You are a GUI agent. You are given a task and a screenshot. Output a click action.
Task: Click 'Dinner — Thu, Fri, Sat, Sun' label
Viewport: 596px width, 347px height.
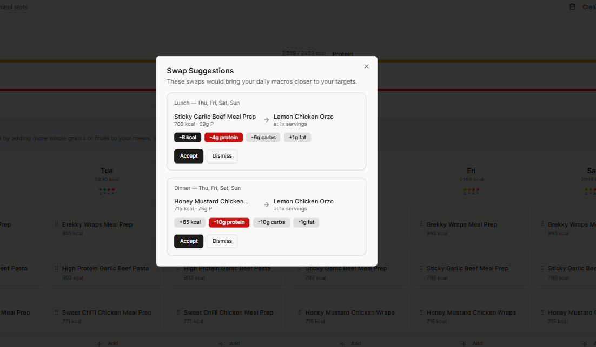(x=207, y=188)
